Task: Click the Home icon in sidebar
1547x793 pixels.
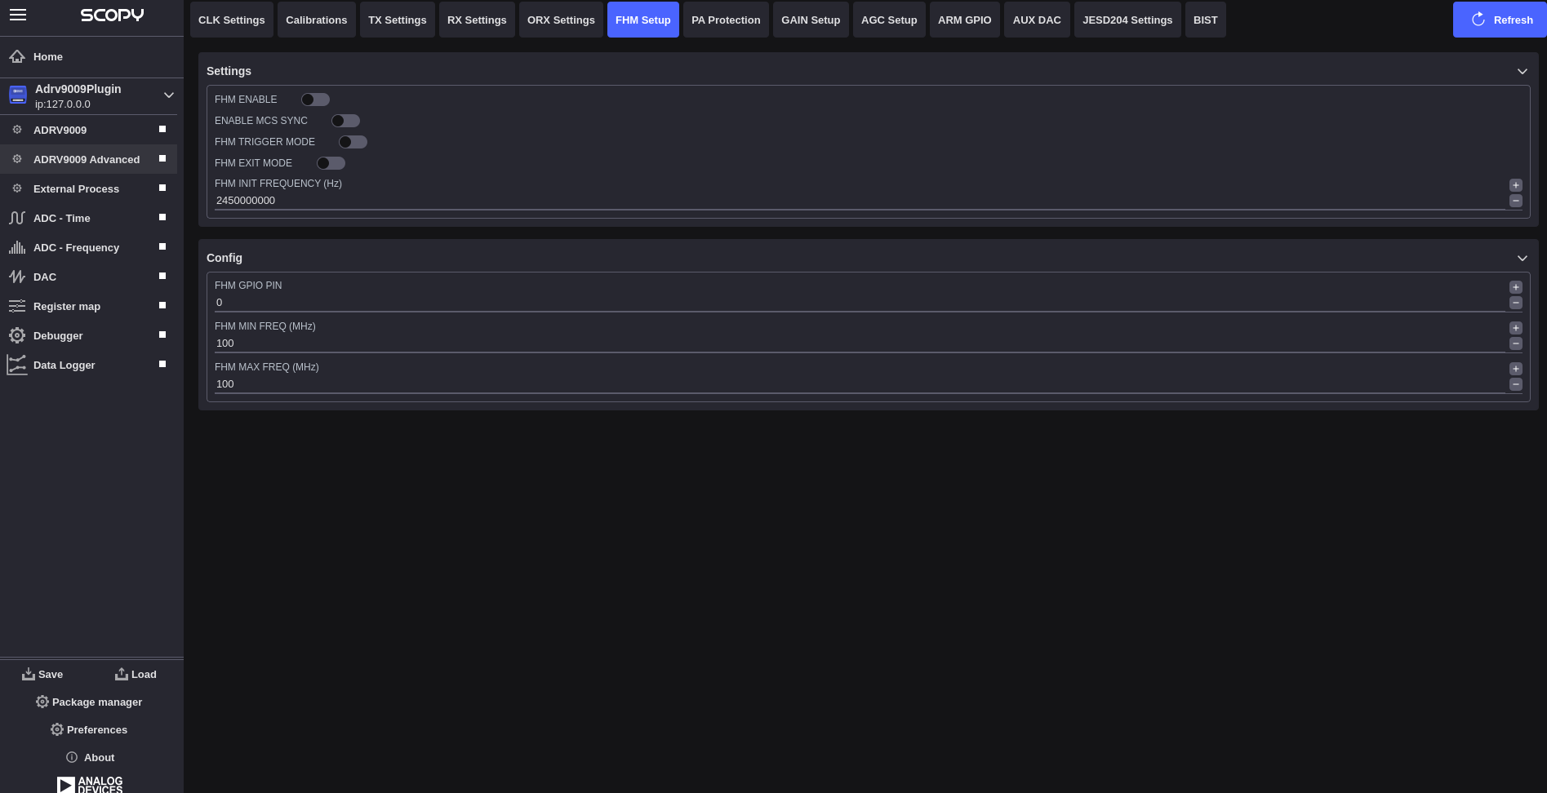Action: (x=17, y=56)
